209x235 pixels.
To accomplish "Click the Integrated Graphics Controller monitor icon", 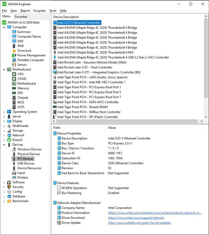I will (55, 72).
